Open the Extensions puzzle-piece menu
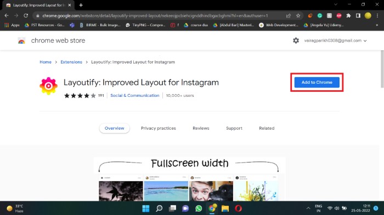Image resolution: width=384 pixels, height=215 pixels. [x=348, y=16]
